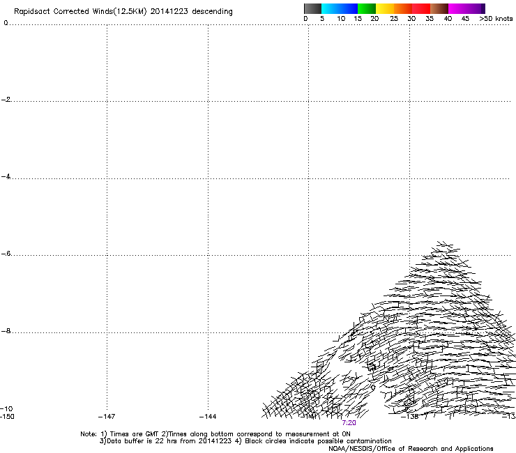Click the longitude label '-150'
This screenshot has height=453, width=516.
point(7,417)
